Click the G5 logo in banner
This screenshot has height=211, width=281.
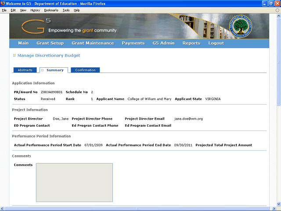click(36, 26)
